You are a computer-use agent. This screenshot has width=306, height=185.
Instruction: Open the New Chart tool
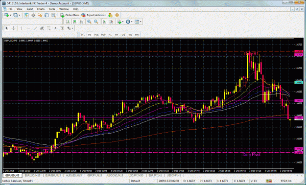pyautogui.click(x=7, y=15)
